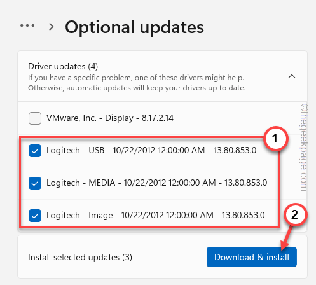Uncheck the Logitech MEDIA driver checkbox
The height and width of the screenshot is (285, 316).
tap(35, 183)
